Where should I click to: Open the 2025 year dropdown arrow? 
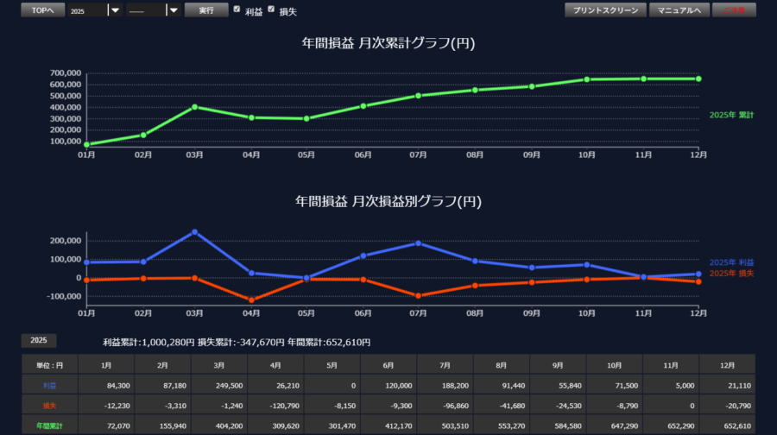tap(115, 10)
